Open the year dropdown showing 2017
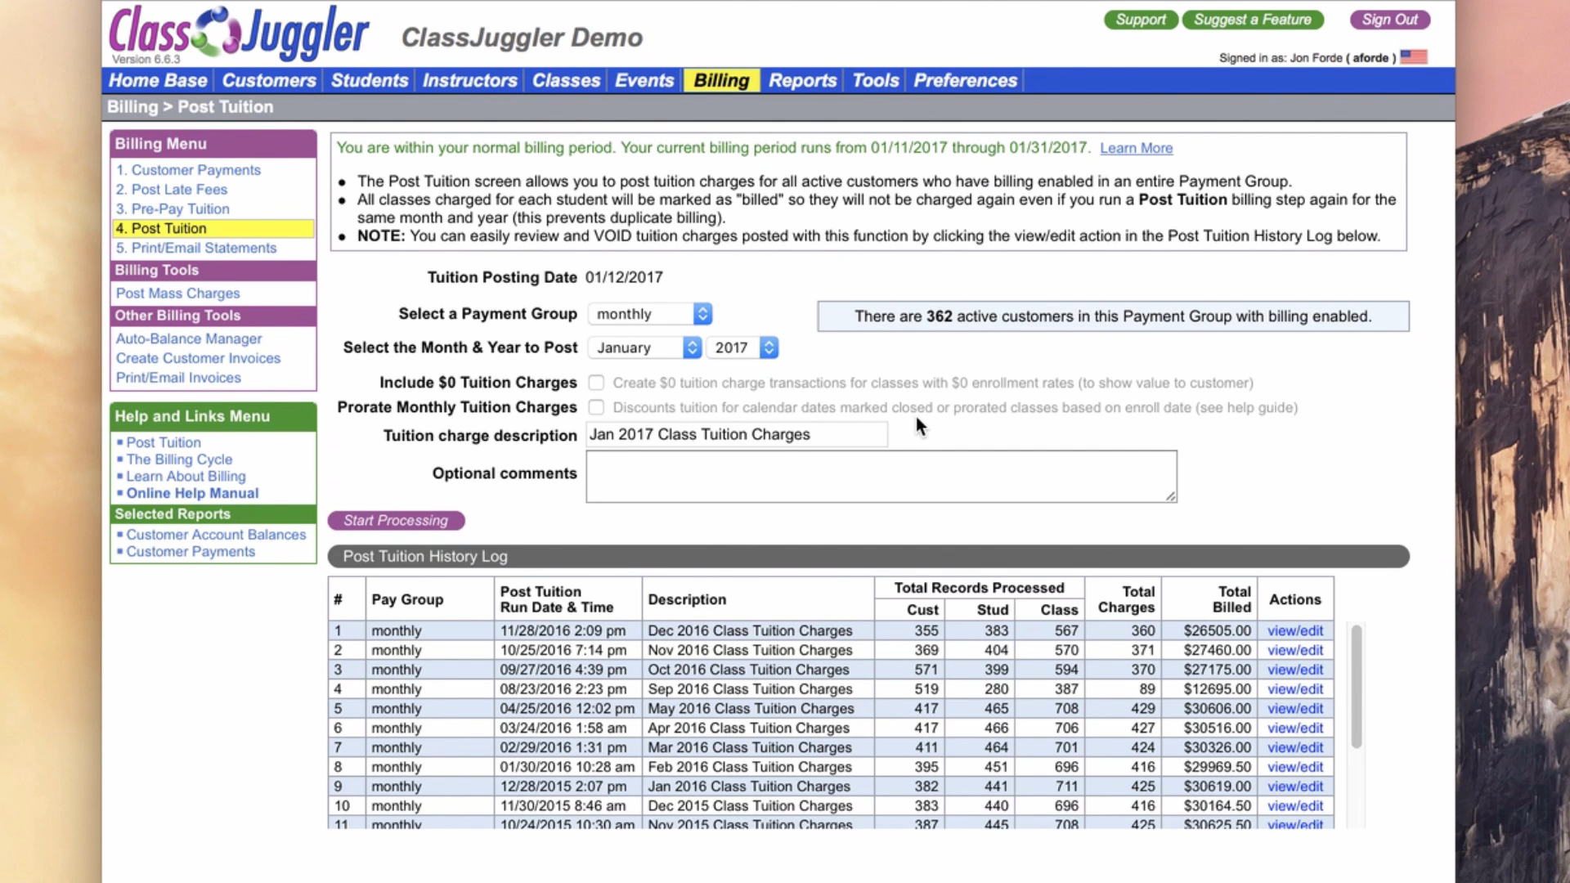Screen dimensions: 1570x883 point(743,347)
